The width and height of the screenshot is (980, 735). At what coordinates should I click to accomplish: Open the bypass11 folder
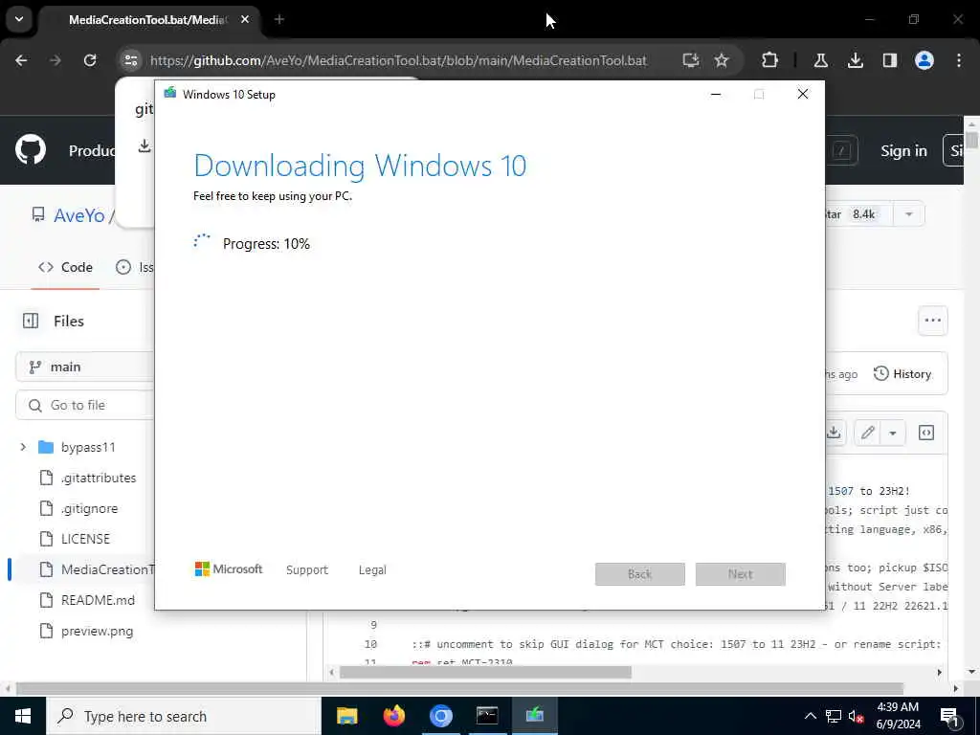[x=88, y=447]
